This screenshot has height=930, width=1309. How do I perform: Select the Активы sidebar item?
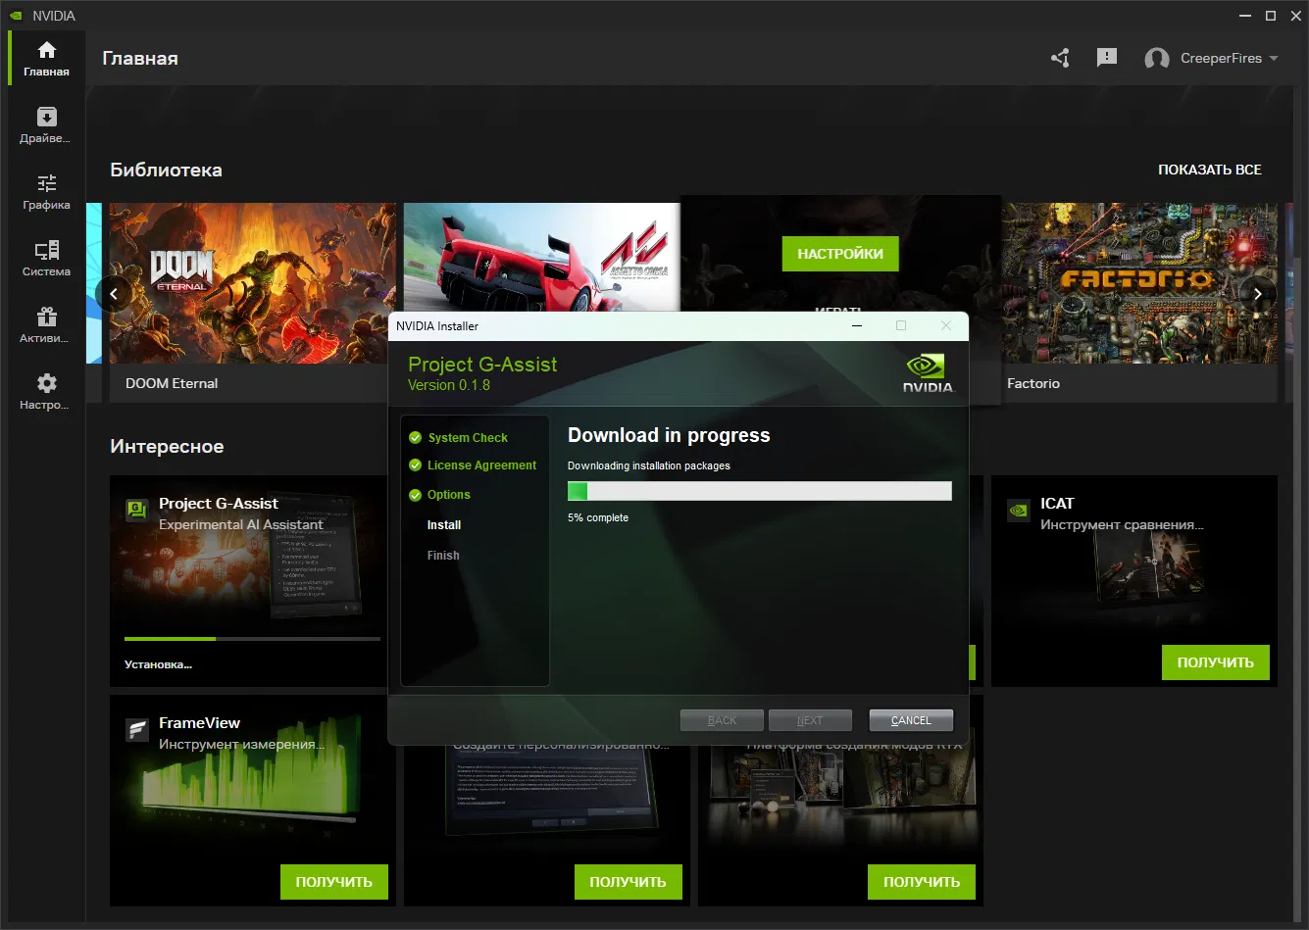pos(45,321)
